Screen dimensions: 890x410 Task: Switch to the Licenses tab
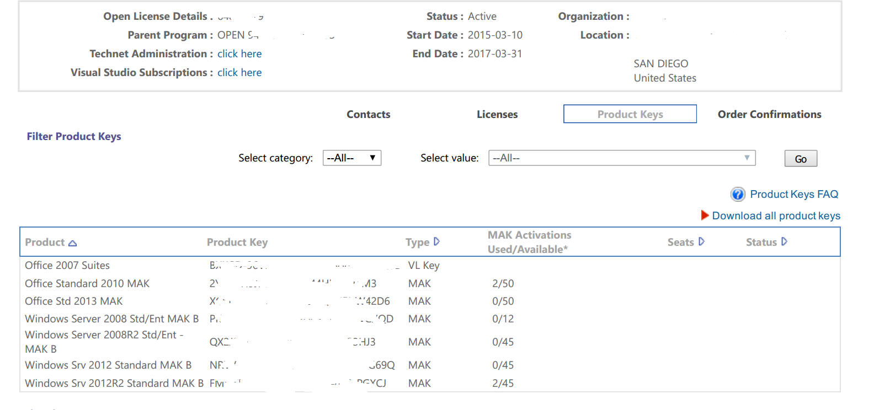(497, 114)
